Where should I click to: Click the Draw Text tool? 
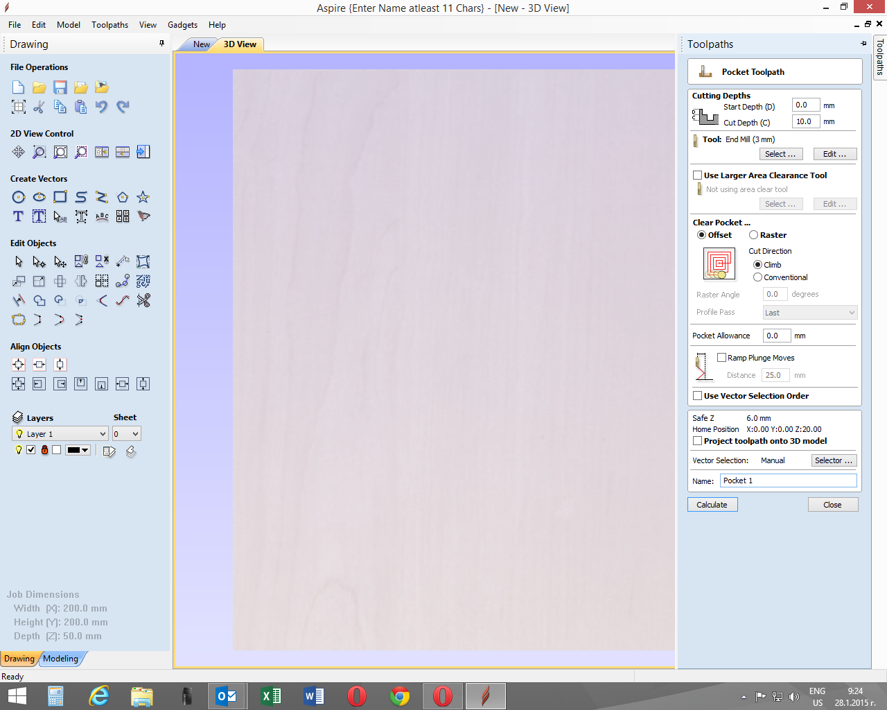click(19, 216)
